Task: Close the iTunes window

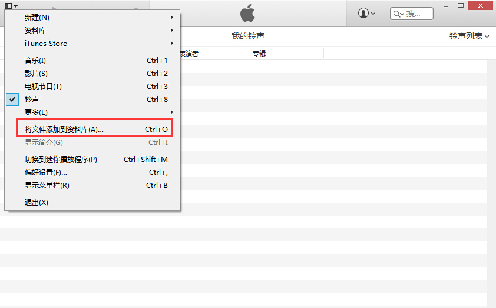Action: (481, 5)
